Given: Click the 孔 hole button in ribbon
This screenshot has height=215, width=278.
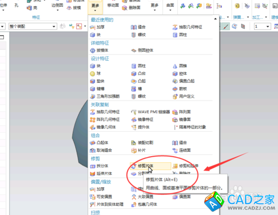Looking at the screenshot, I should 17,6.
